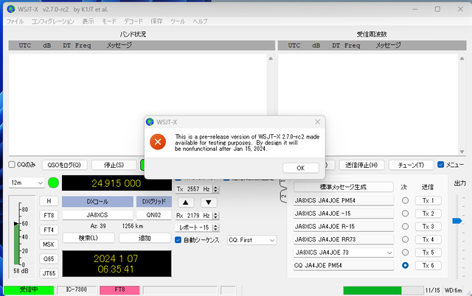Click the チューン(T) button
472x296 pixels.
point(412,165)
